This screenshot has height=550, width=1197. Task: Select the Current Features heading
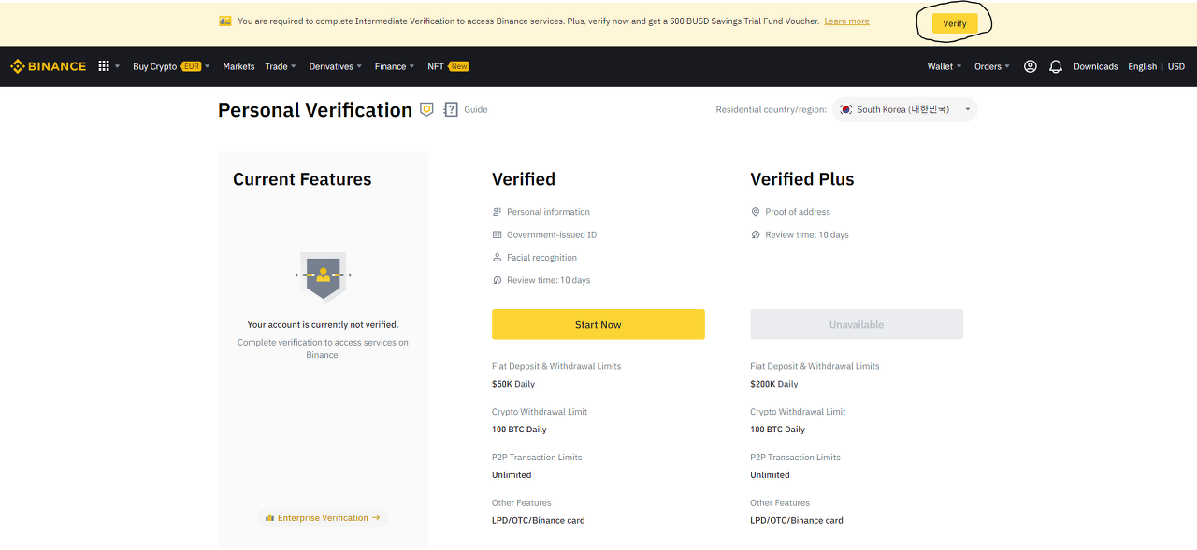pos(302,179)
